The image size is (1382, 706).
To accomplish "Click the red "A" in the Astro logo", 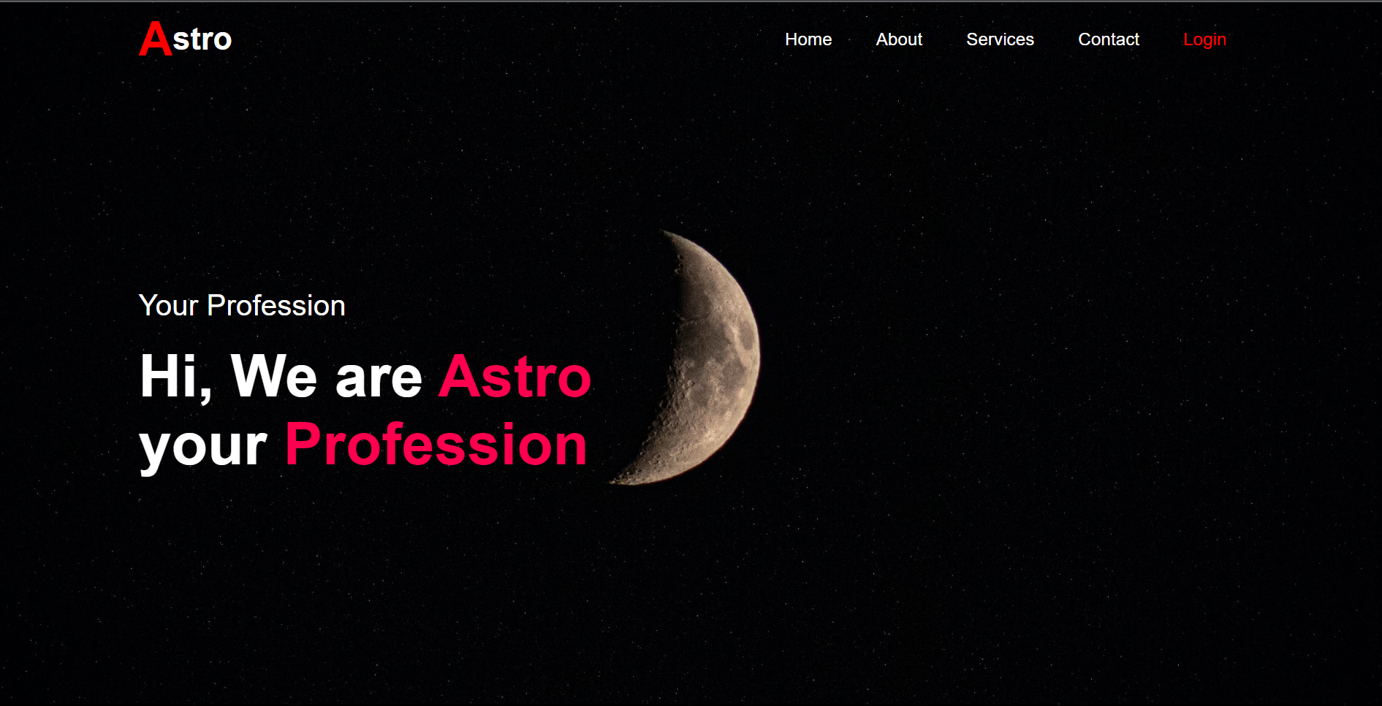I will click(154, 39).
